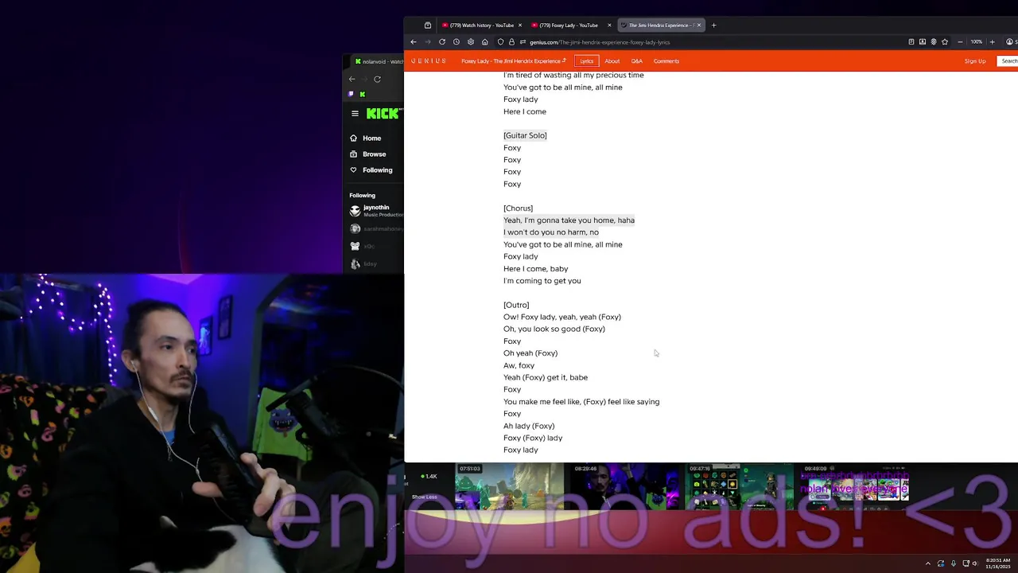This screenshot has height=573, width=1018.
Task: Click the site permissions icon beside the URL
Action: pyautogui.click(x=523, y=42)
